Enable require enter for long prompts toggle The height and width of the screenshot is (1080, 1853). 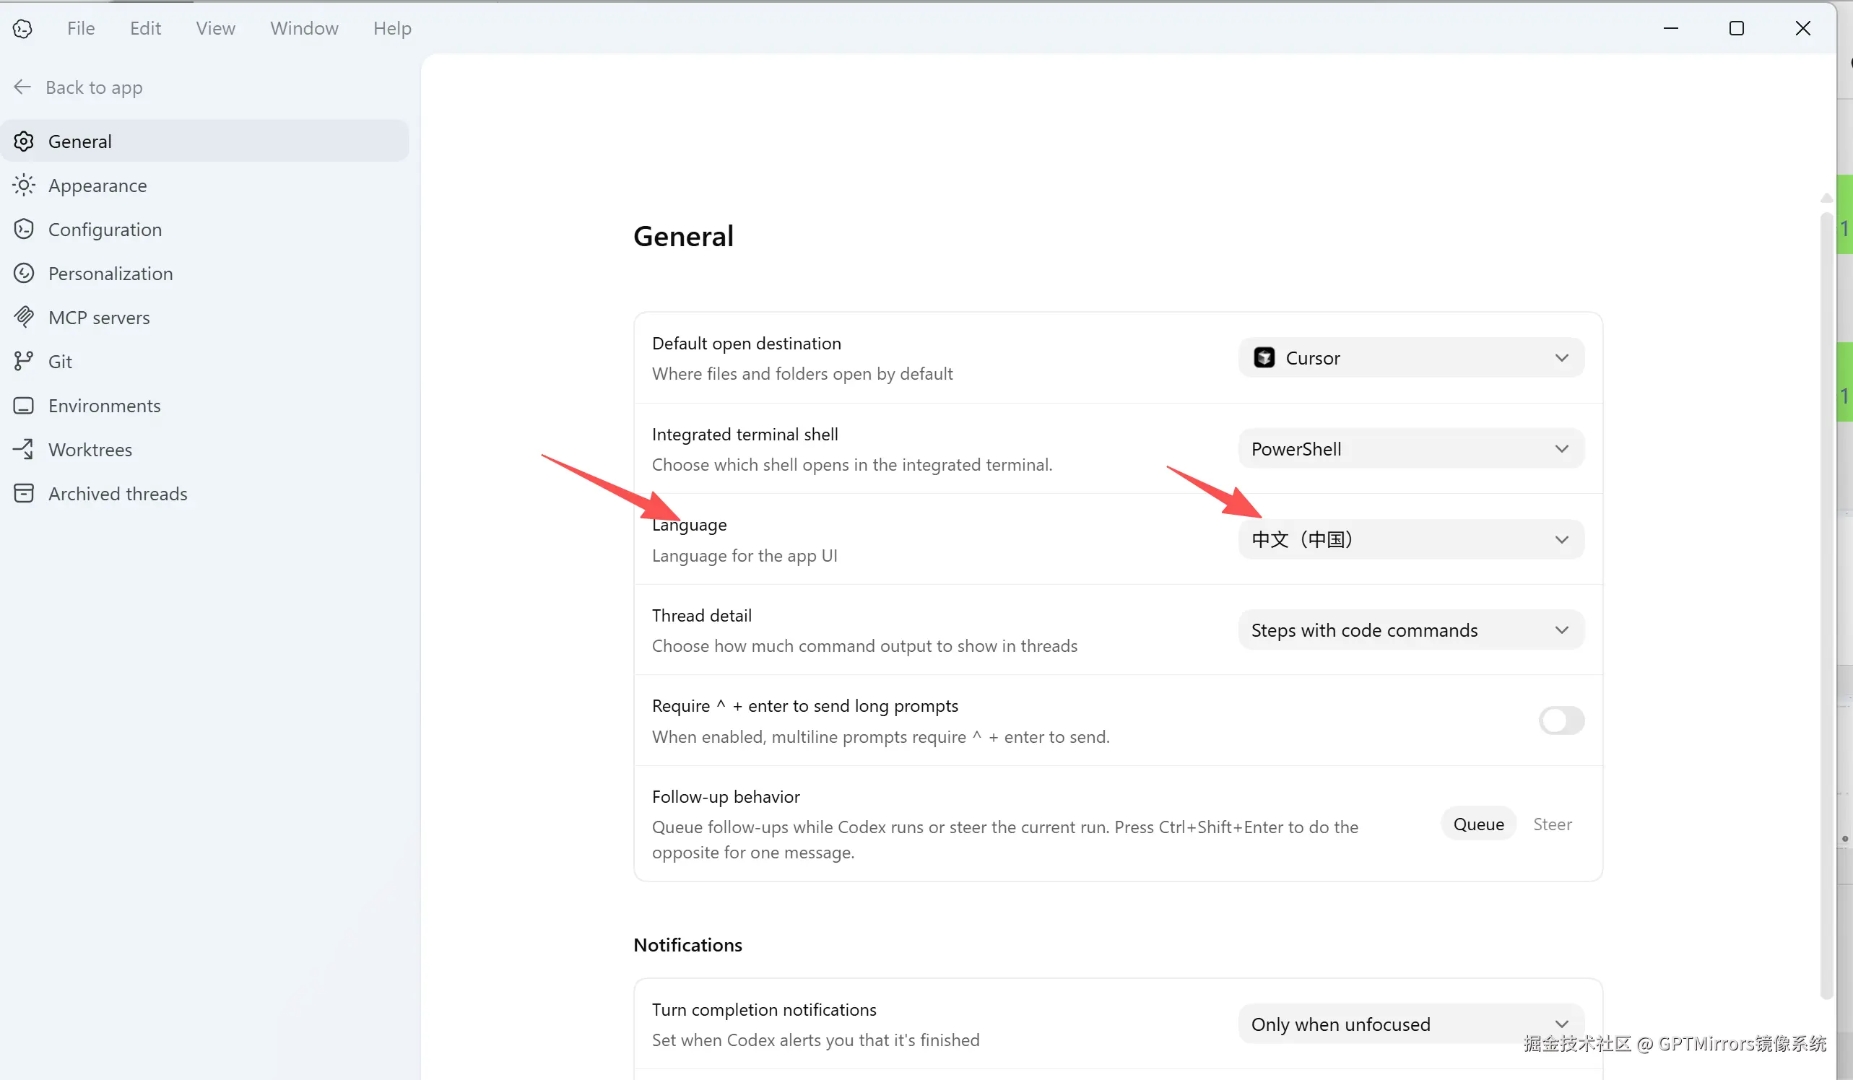tap(1561, 720)
